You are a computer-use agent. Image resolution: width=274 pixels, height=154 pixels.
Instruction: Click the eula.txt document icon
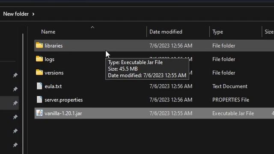(x=39, y=86)
